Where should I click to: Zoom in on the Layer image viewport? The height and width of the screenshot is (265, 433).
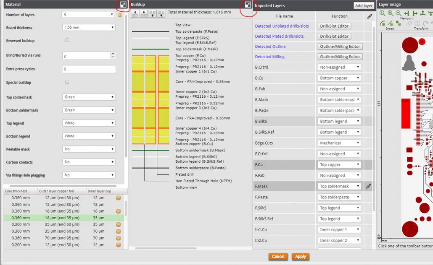pyautogui.click(x=390, y=13)
